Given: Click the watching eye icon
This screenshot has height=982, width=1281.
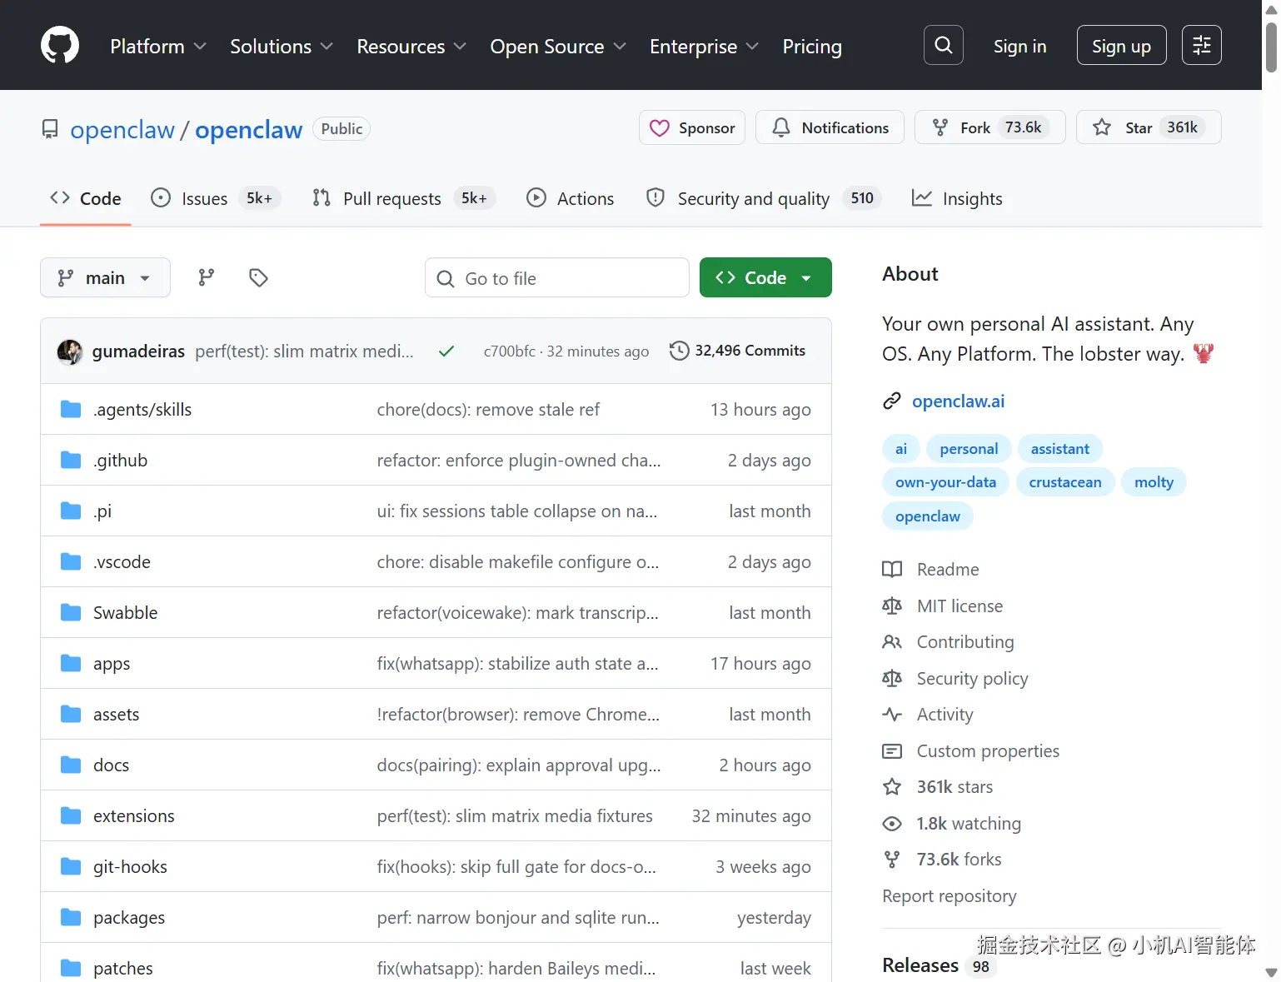Looking at the screenshot, I should pos(892,824).
